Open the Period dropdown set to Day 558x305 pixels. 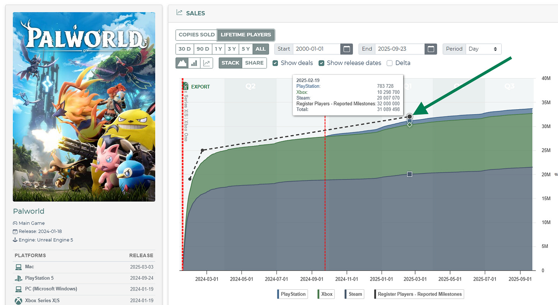[x=483, y=49]
